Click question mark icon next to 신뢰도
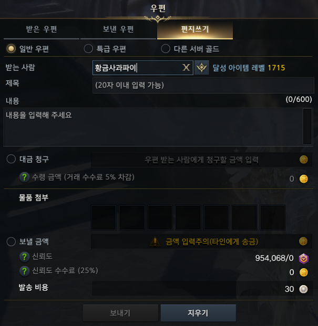The width and height of the screenshot is (318, 326). pyautogui.click(x=24, y=257)
